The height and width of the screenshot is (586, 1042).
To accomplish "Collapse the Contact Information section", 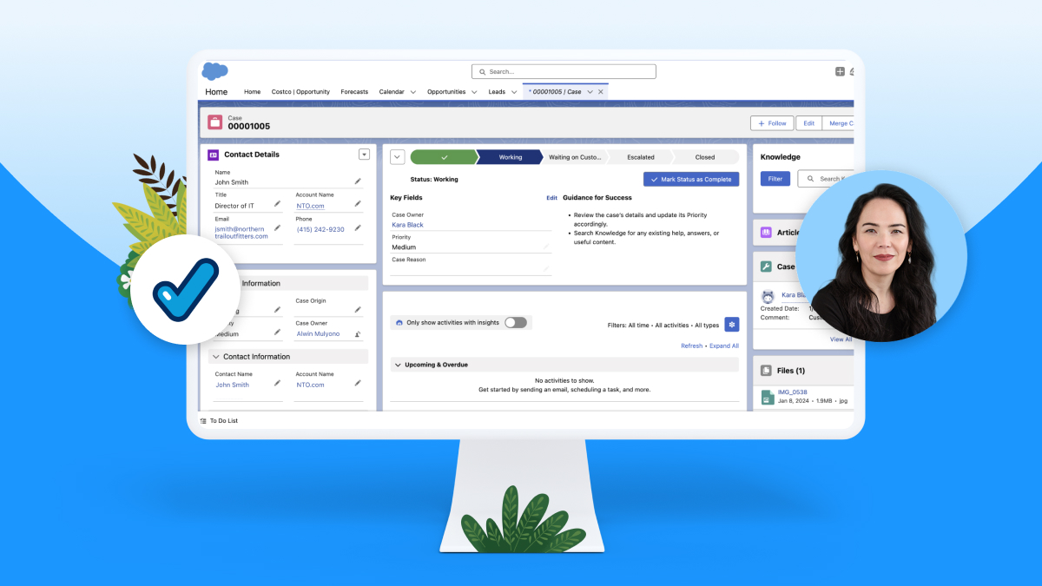I will pos(214,356).
